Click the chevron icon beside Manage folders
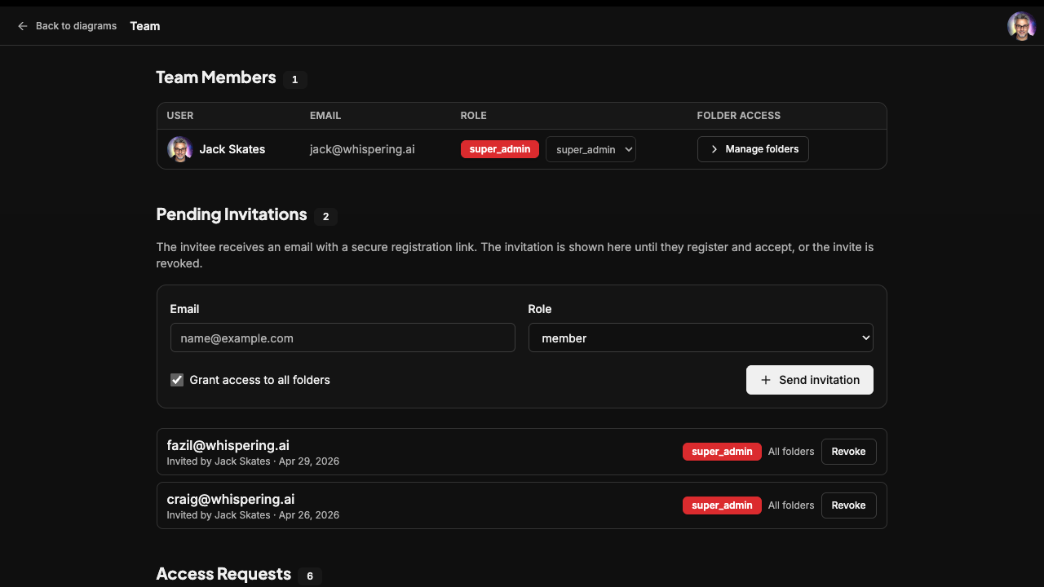 coord(714,149)
